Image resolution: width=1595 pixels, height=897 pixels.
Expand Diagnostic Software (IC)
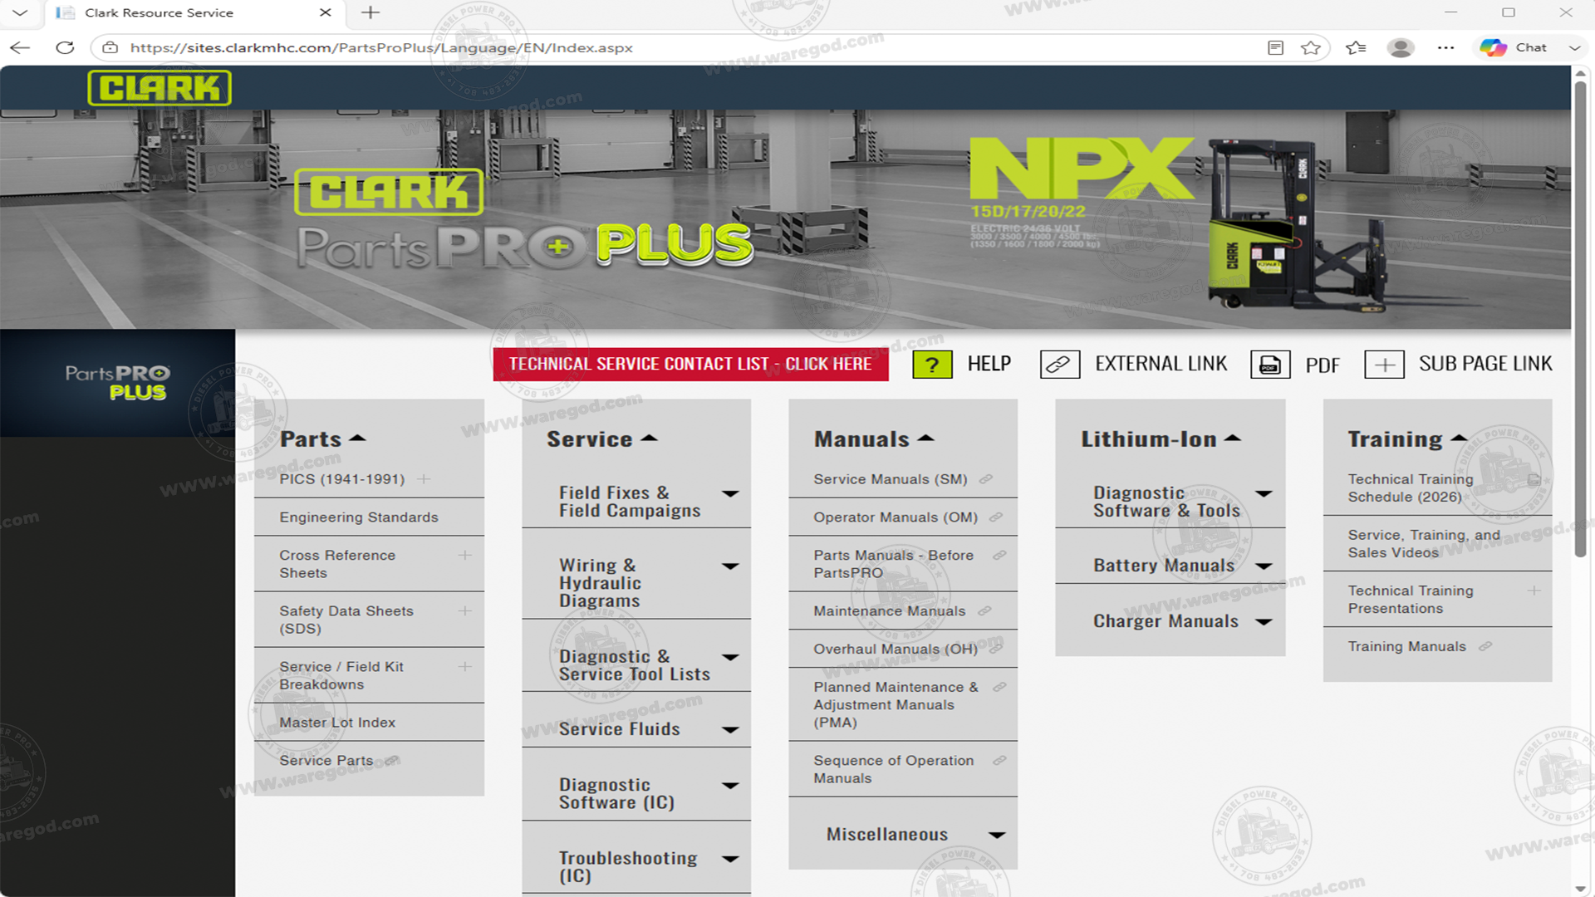click(730, 786)
